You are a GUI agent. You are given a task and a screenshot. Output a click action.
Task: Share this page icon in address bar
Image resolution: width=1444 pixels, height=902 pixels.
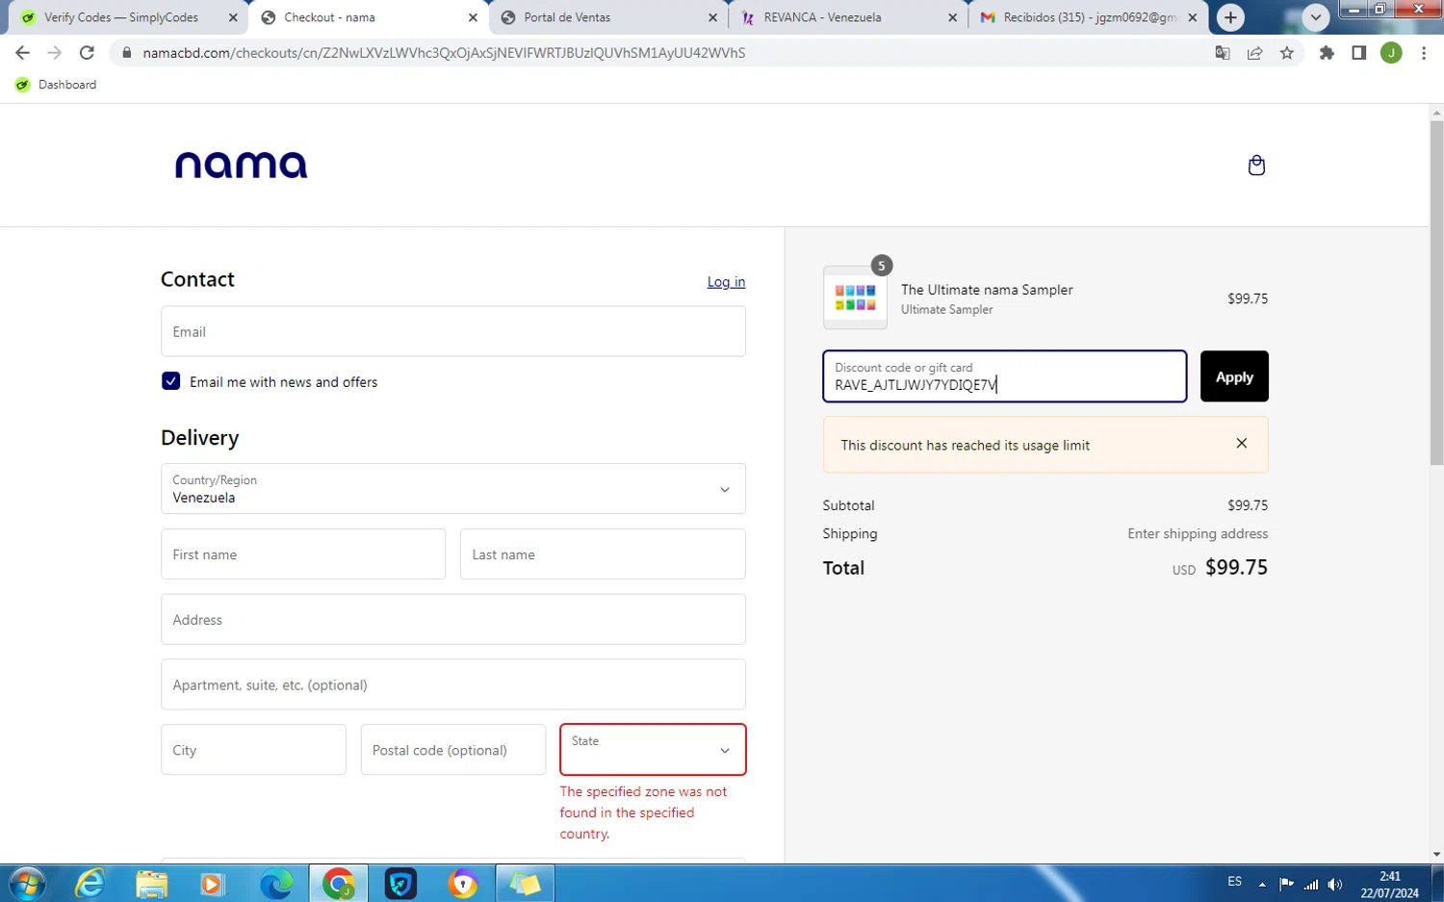[1254, 53]
